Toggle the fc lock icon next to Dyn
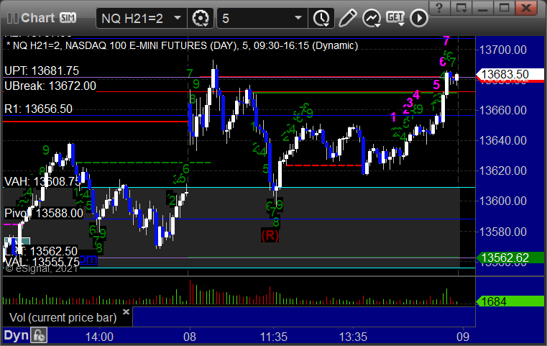This screenshot has height=346, width=547. pyautogui.click(x=39, y=335)
